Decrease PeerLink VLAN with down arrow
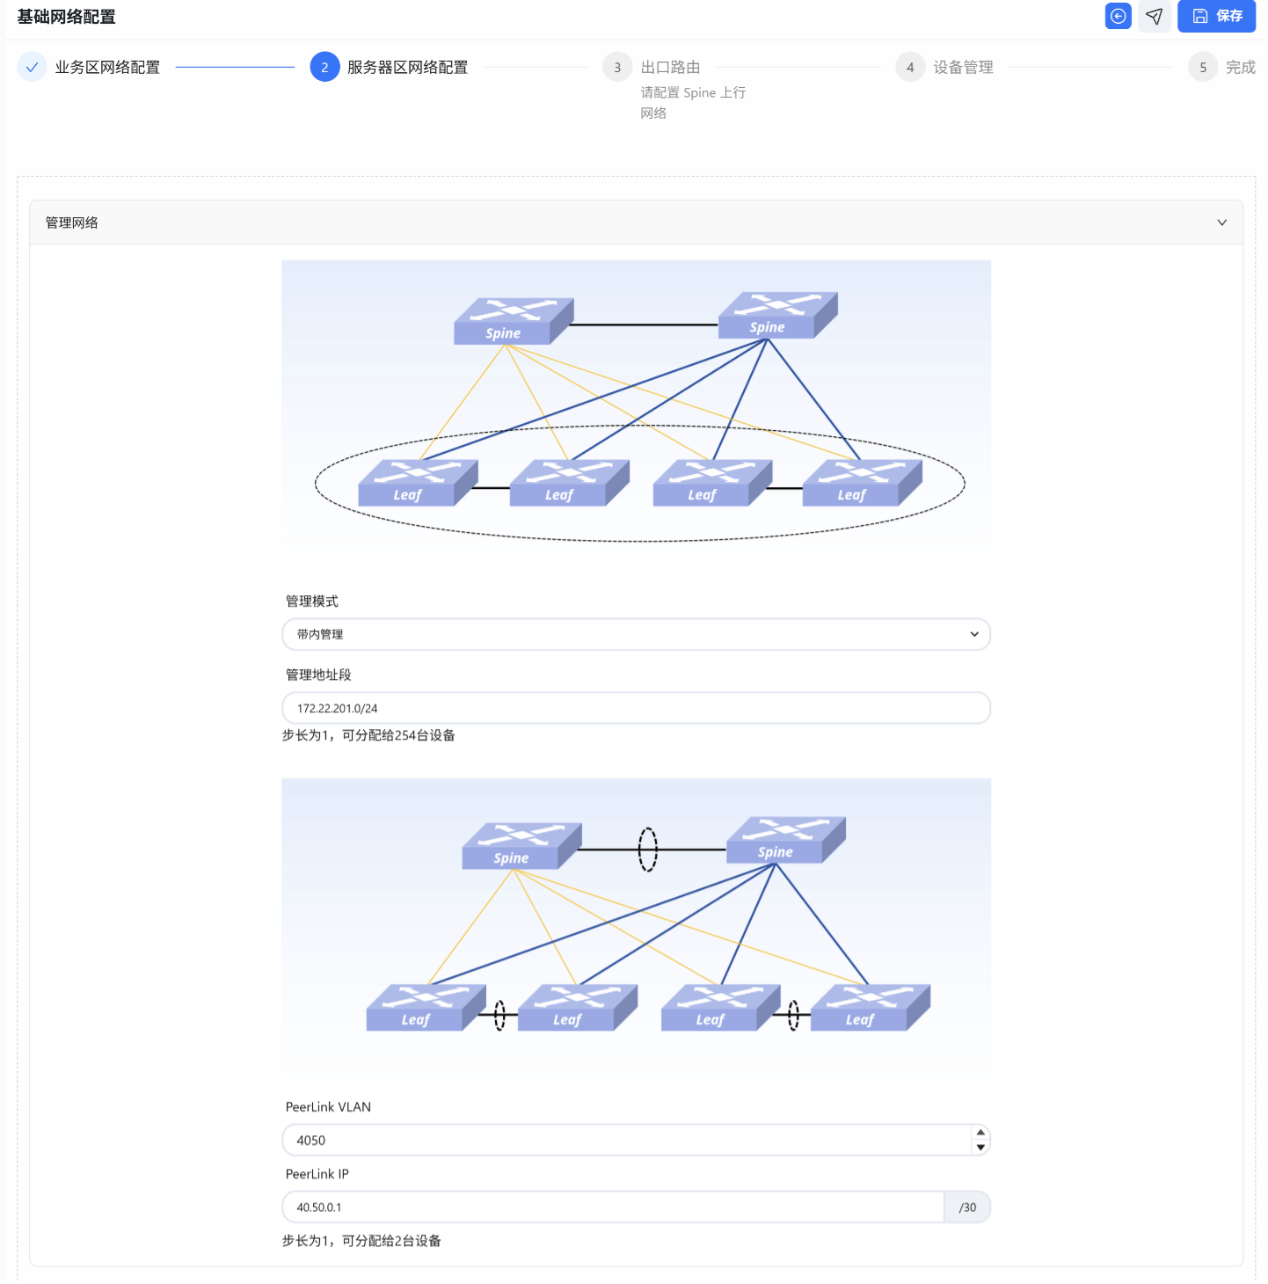 click(980, 1147)
